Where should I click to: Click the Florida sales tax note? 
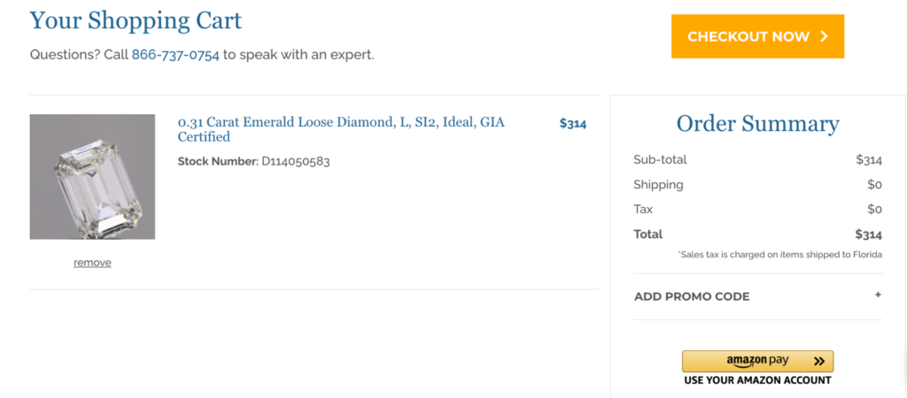(780, 255)
